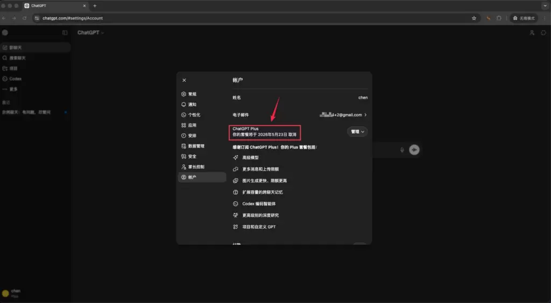
Task: Collapse the sidebar with the panel icon
Action: [x=65, y=33]
